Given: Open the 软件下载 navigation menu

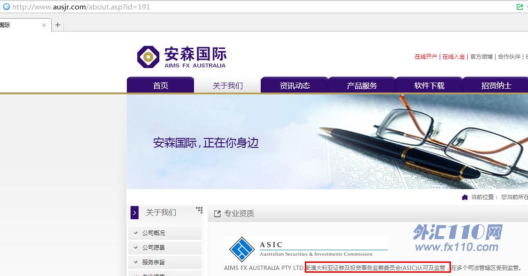Looking at the screenshot, I should pyautogui.click(x=429, y=85).
